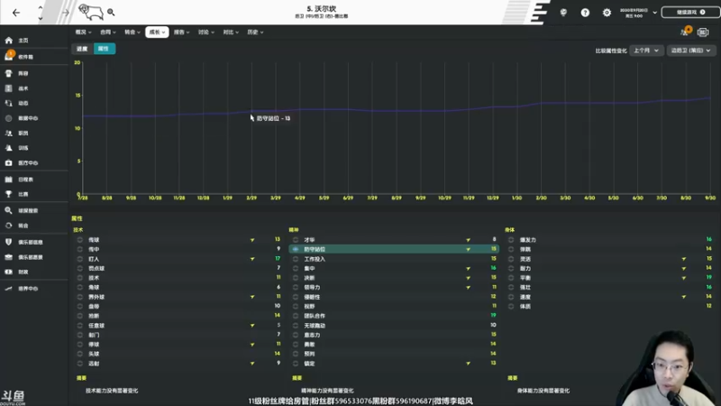
Task: Click the 意志力 determination value 15
Action: [x=493, y=335]
